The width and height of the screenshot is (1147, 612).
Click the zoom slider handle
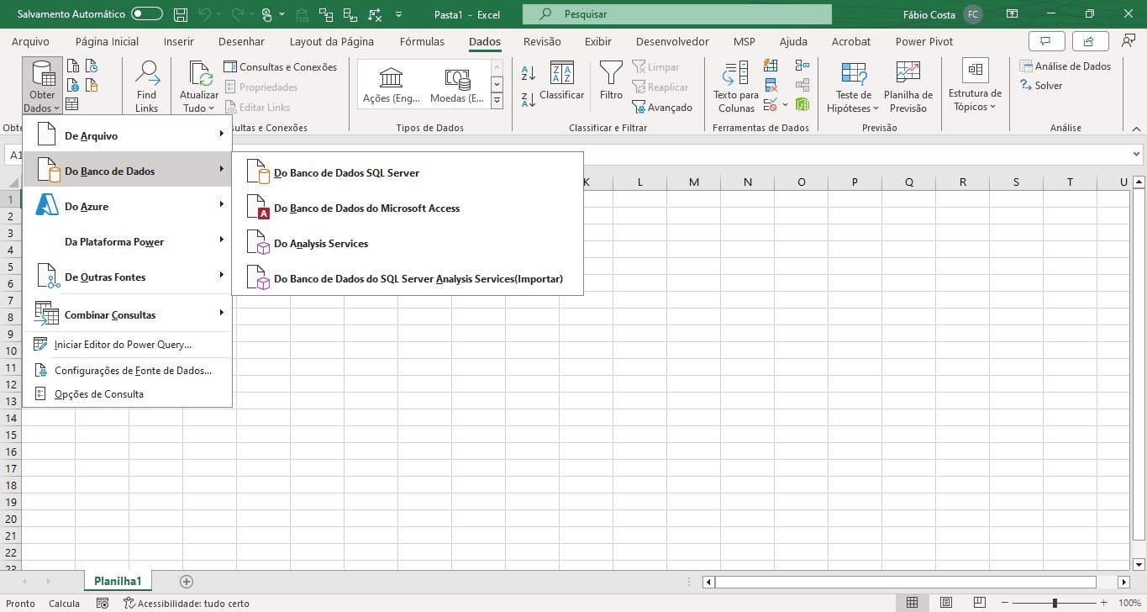click(1055, 603)
